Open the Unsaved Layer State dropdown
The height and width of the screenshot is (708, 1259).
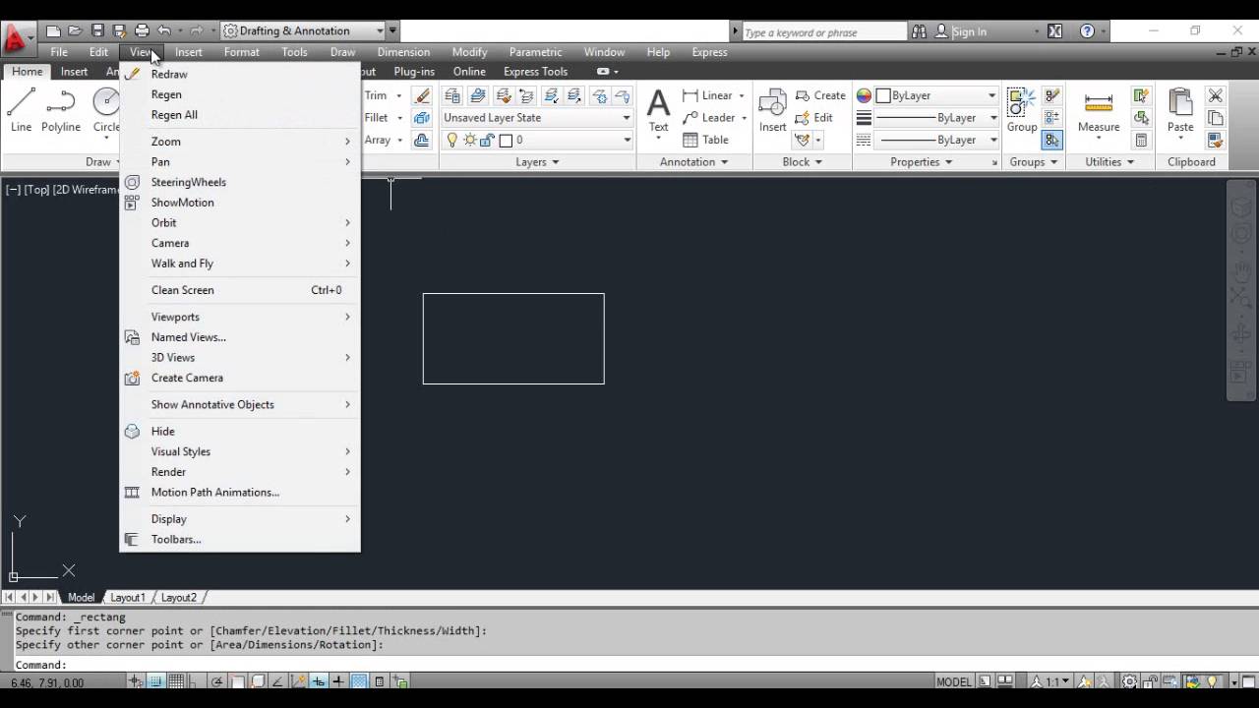(x=537, y=118)
